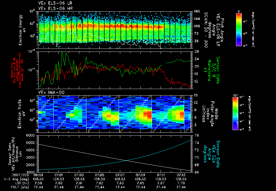Viewport: 276px width, 191px height.
Task: Click the '6000' altitude tick label
Action: click(30, 135)
